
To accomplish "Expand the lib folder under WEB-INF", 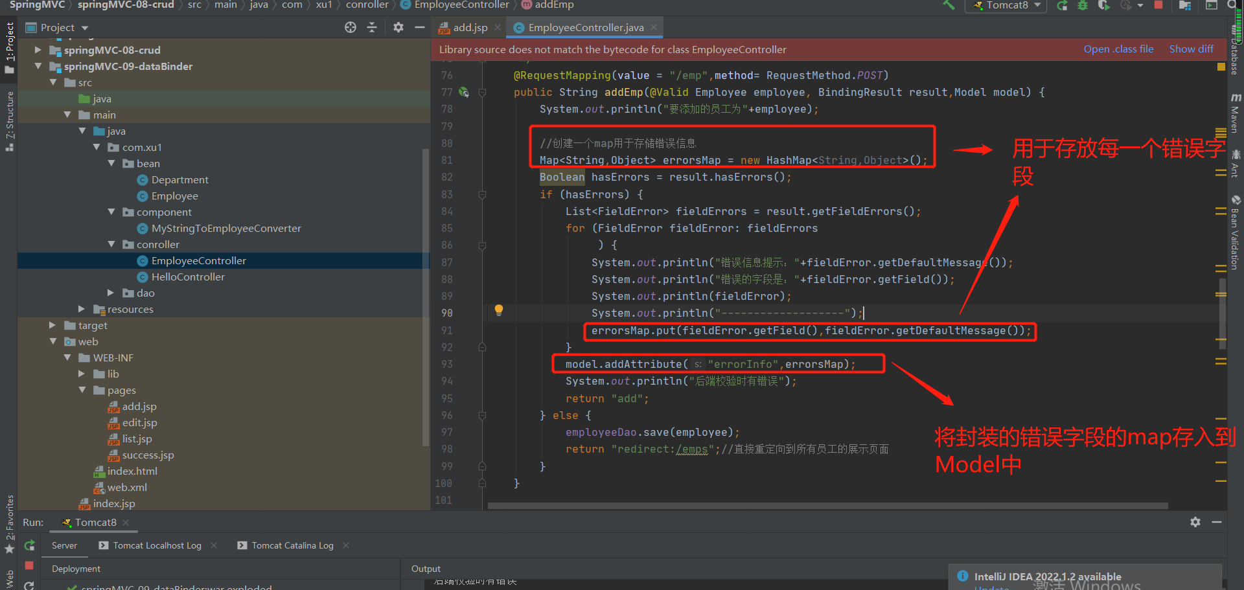I will 81,374.
